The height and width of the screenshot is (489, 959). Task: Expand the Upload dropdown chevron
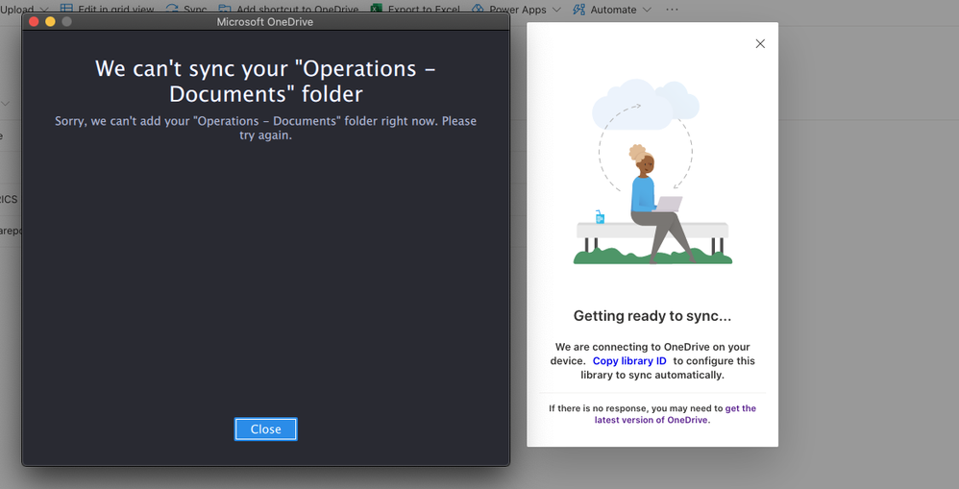(x=43, y=10)
